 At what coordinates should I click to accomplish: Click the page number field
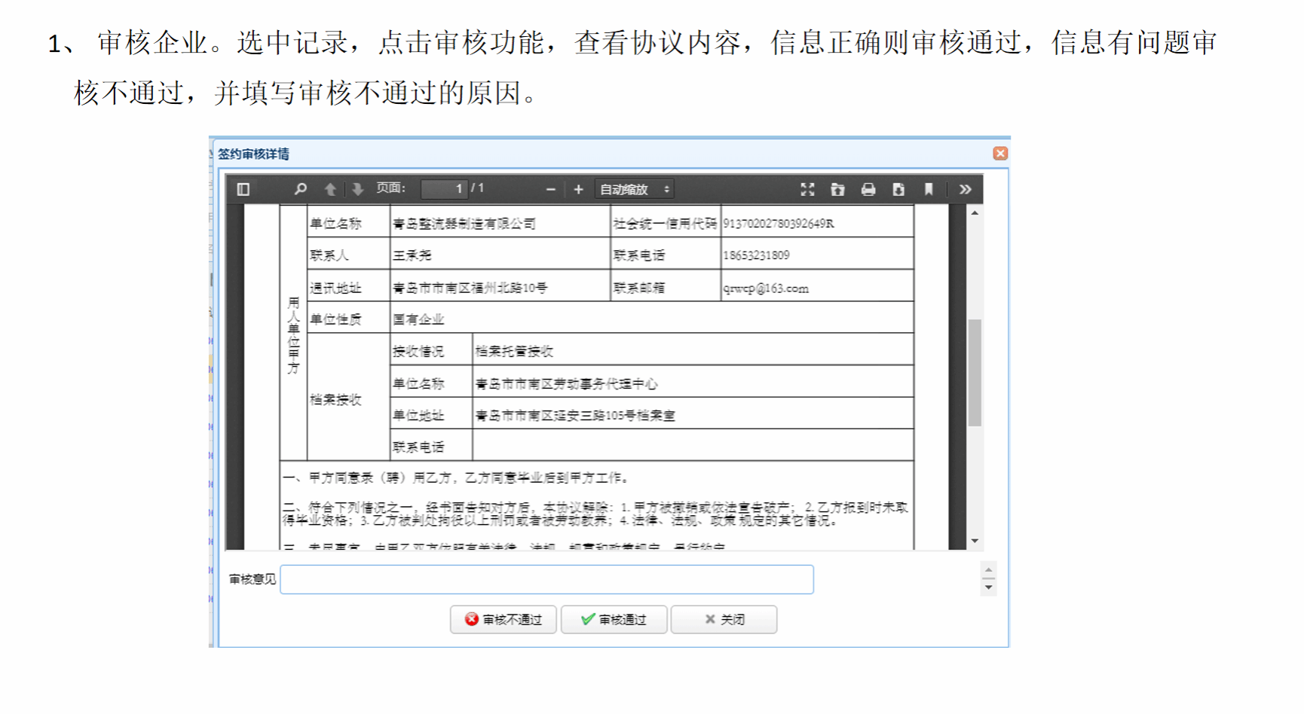coord(444,189)
